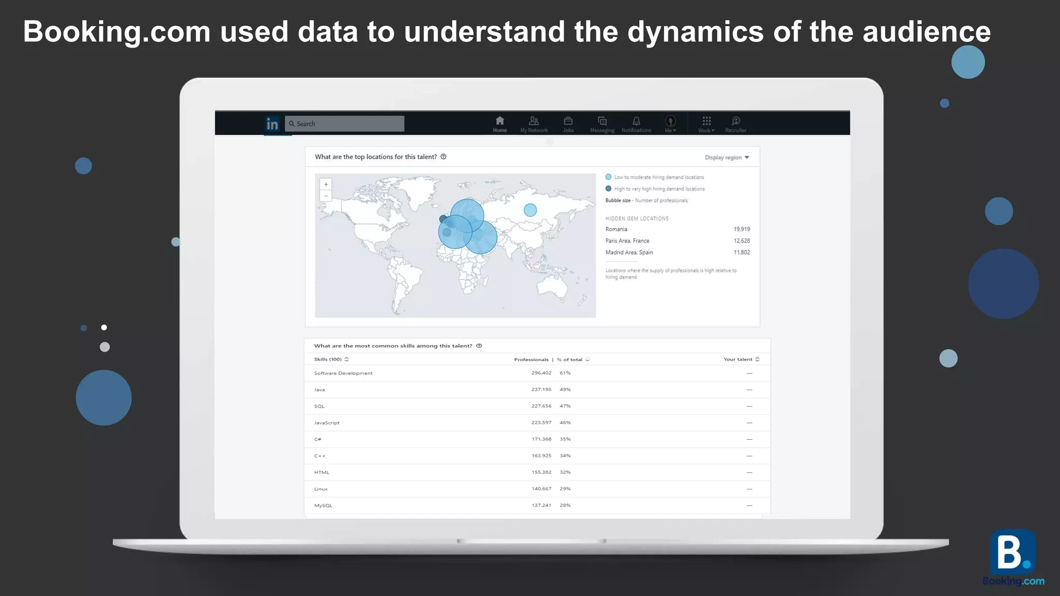Zoom out on the map
Image resolution: width=1060 pixels, height=596 pixels.
coord(326,196)
